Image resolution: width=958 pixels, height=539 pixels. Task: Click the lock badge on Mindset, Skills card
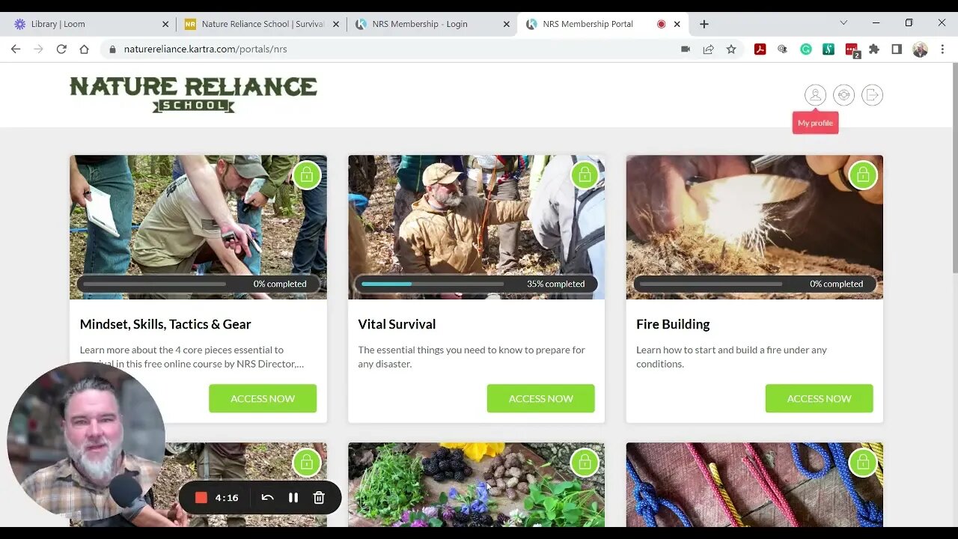tap(306, 175)
